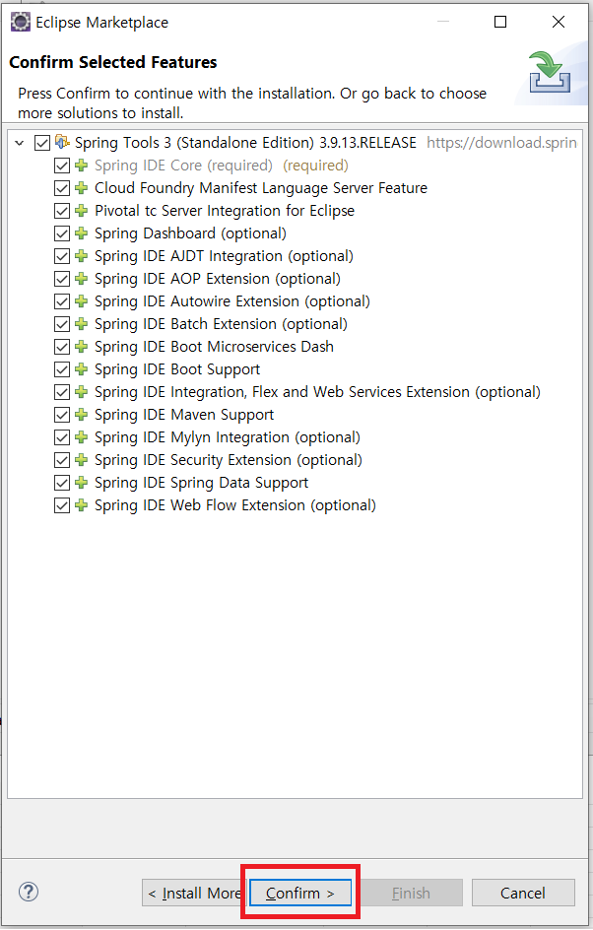Toggle Spring IDE Batch Extension checkbox
This screenshot has width=593, height=930.
(62, 324)
